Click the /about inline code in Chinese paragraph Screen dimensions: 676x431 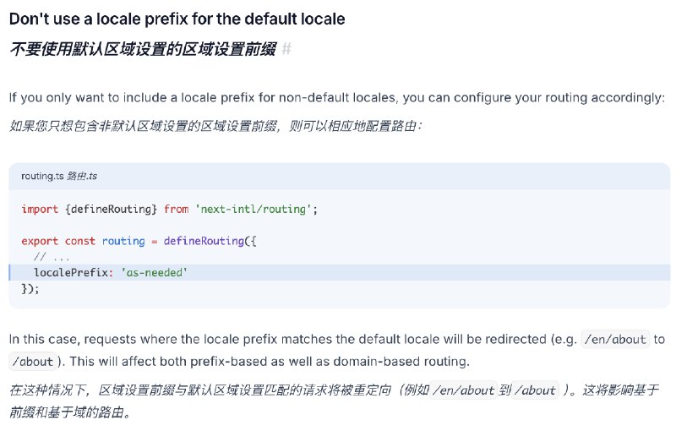pos(535,390)
